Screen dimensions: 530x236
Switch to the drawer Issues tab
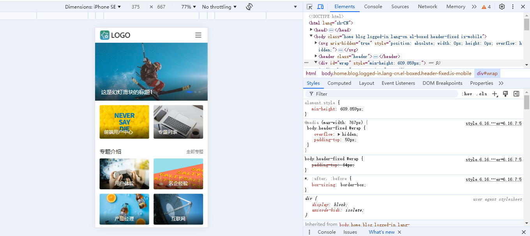(x=350, y=232)
